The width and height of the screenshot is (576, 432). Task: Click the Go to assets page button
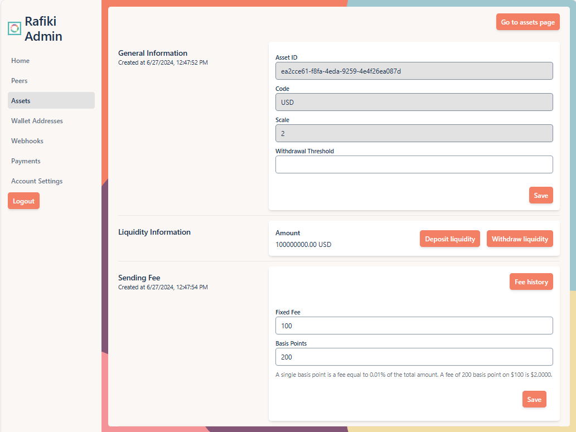[527, 22]
